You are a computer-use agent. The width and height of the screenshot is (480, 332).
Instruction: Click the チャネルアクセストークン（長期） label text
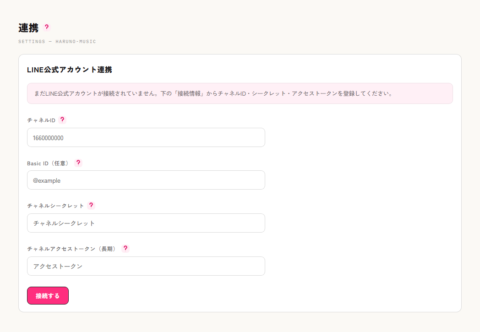coord(72,249)
